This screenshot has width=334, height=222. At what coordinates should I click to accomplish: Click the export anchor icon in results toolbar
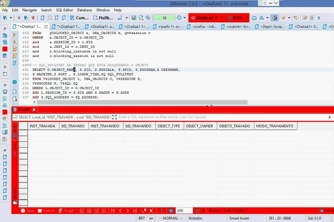(161, 210)
